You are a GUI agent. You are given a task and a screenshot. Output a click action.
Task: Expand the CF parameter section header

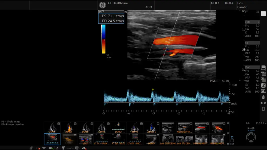252,43
